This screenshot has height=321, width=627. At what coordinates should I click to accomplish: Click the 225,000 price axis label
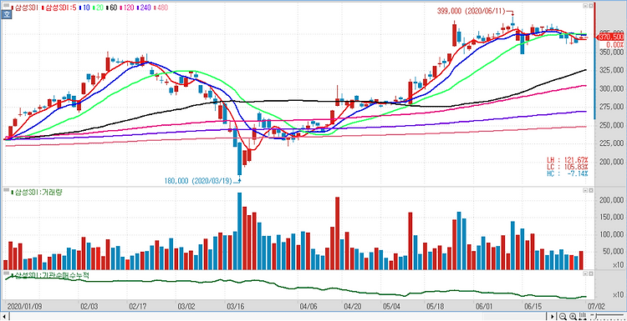coord(611,143)
